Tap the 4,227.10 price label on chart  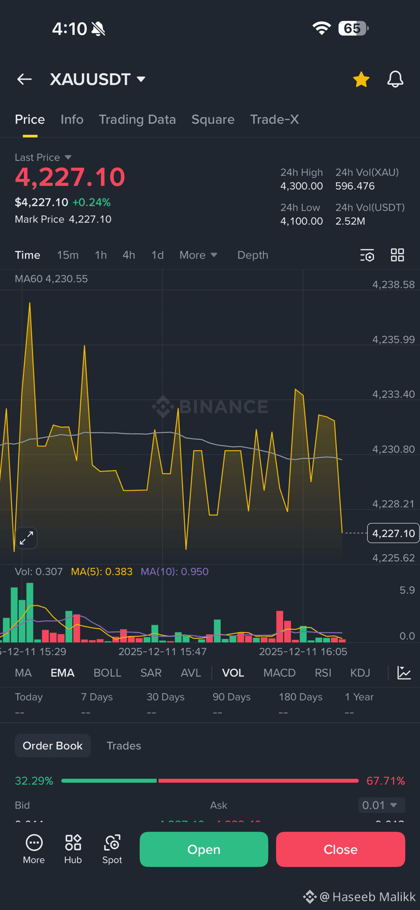393,533
